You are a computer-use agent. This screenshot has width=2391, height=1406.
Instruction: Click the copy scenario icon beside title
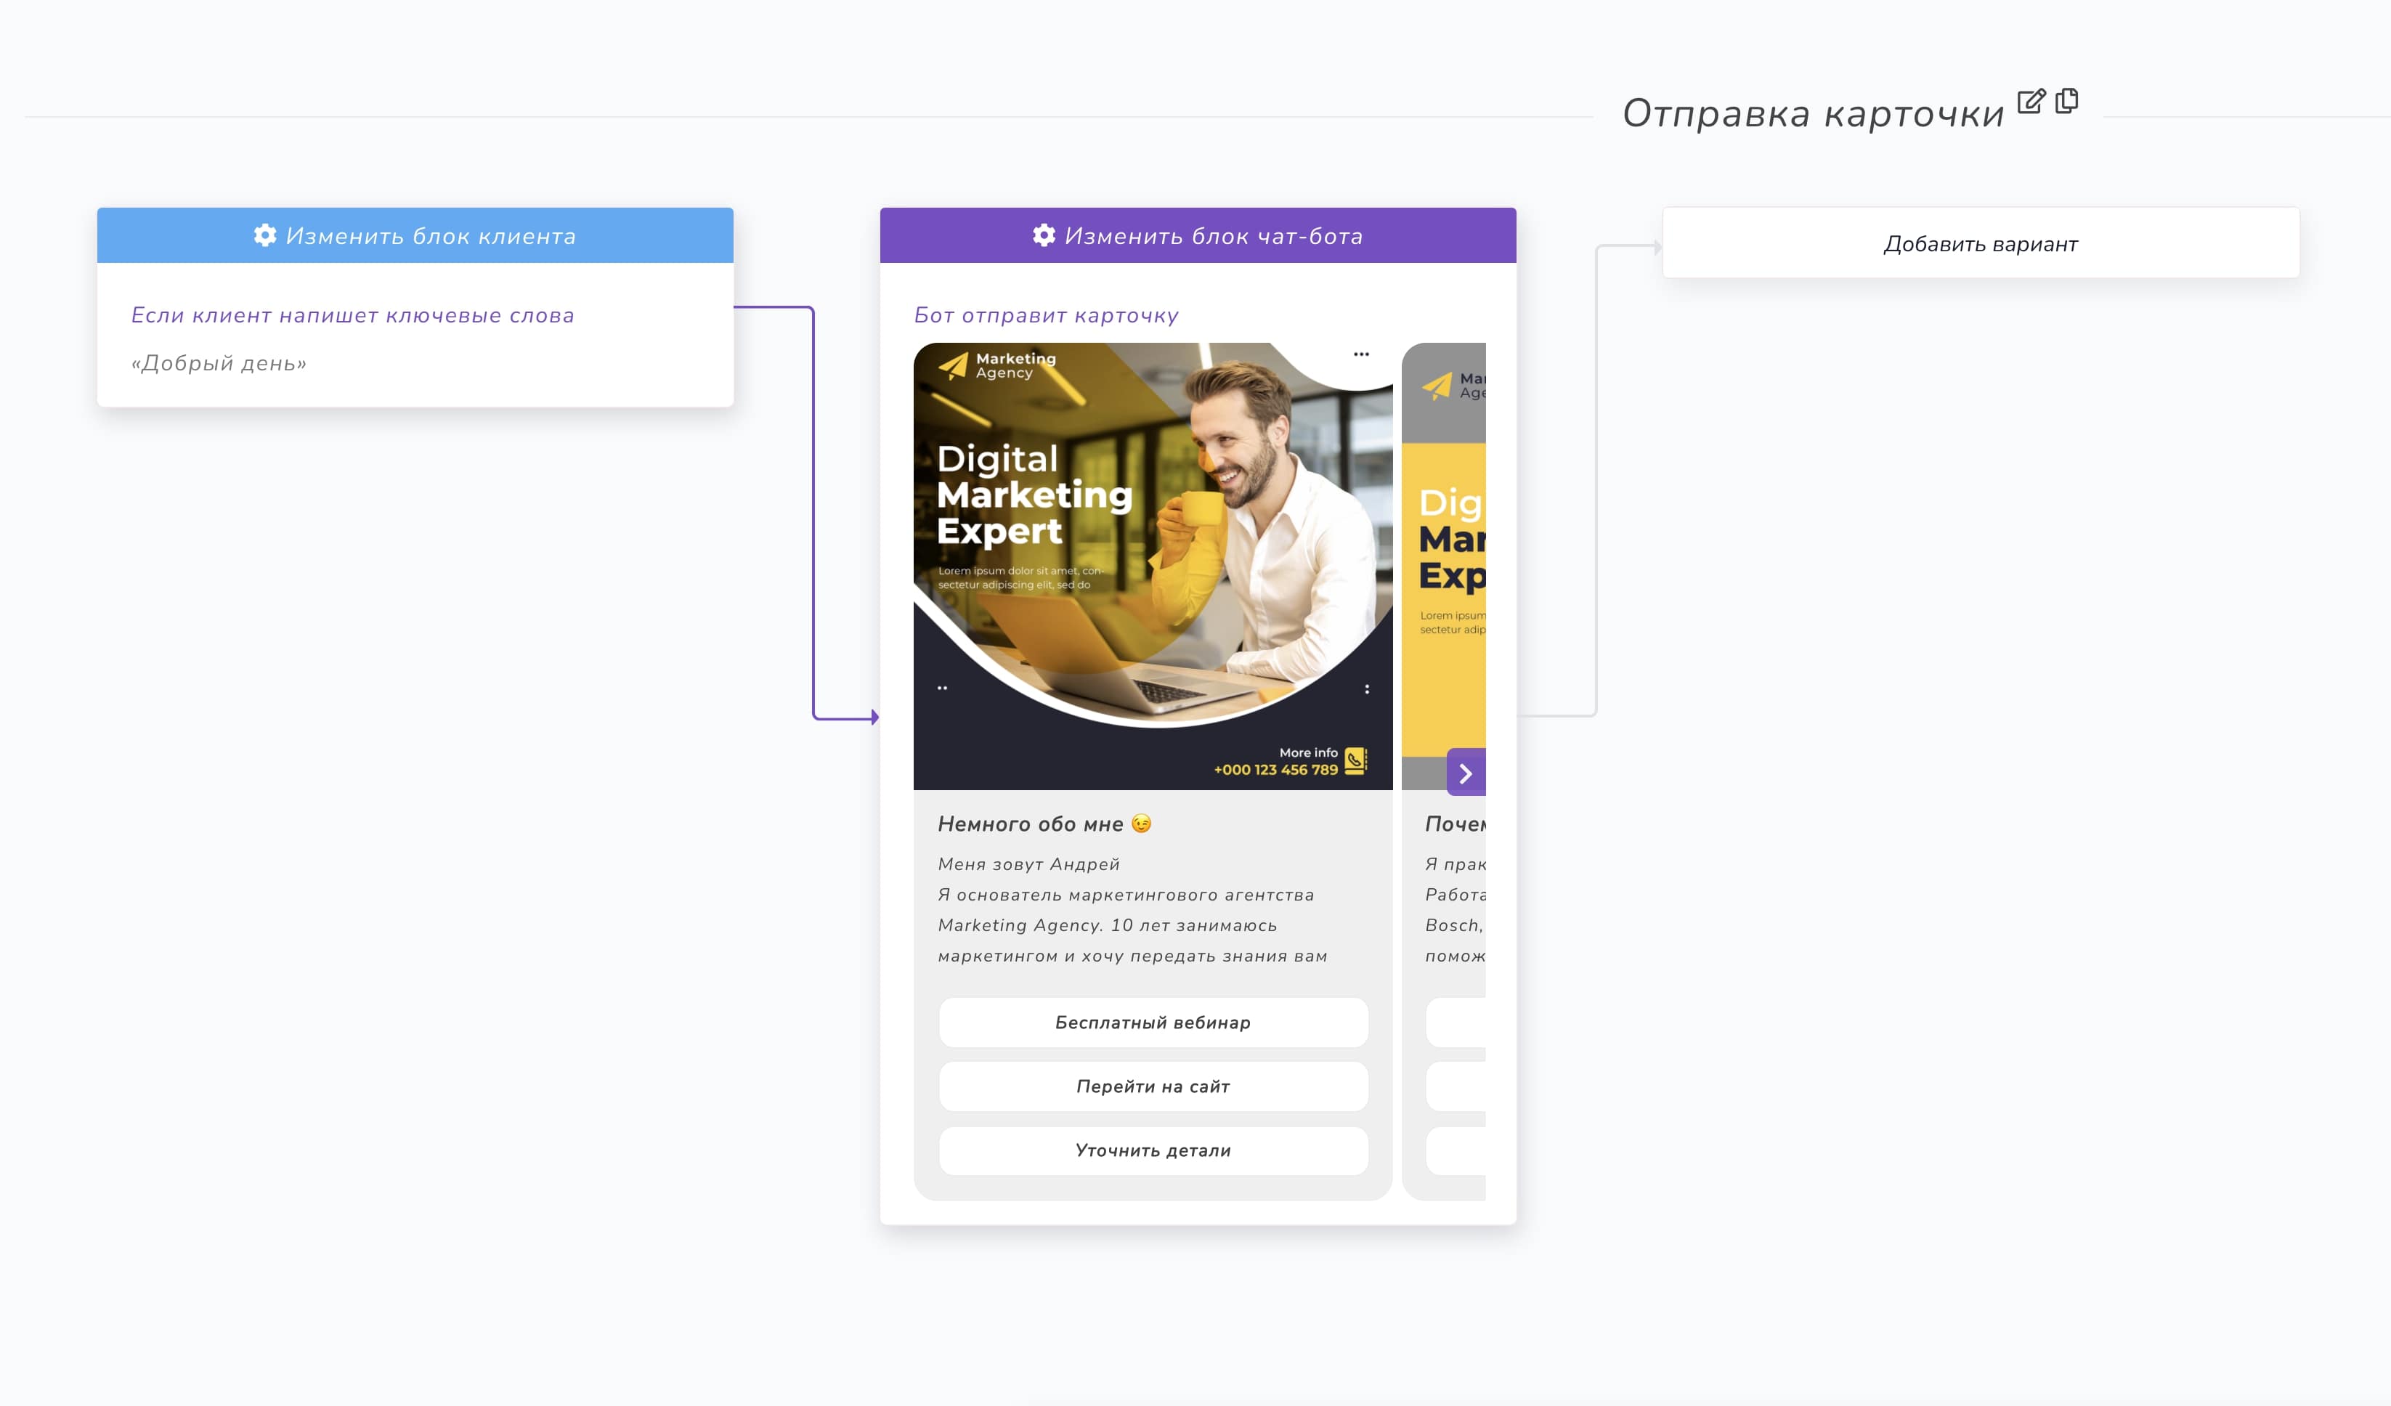2066,100
